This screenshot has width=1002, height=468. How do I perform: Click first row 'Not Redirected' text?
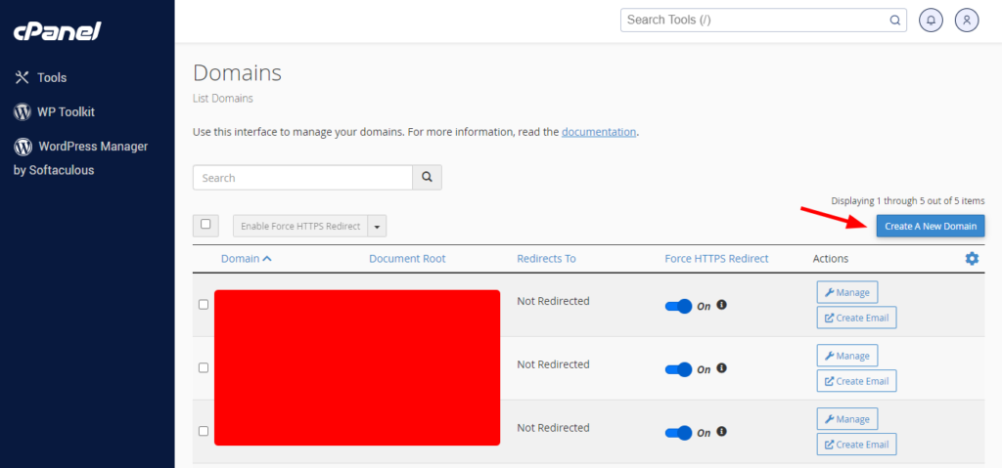tap(554, 301)
